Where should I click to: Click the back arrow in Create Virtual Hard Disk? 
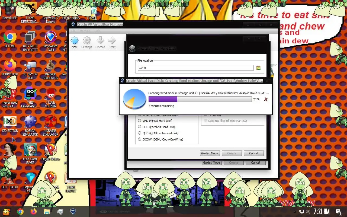click(132, 49)
